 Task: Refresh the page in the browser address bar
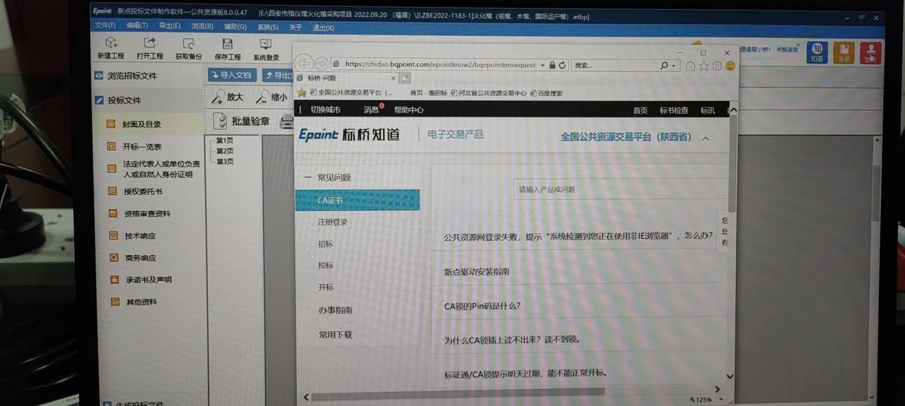coord(563,65)
